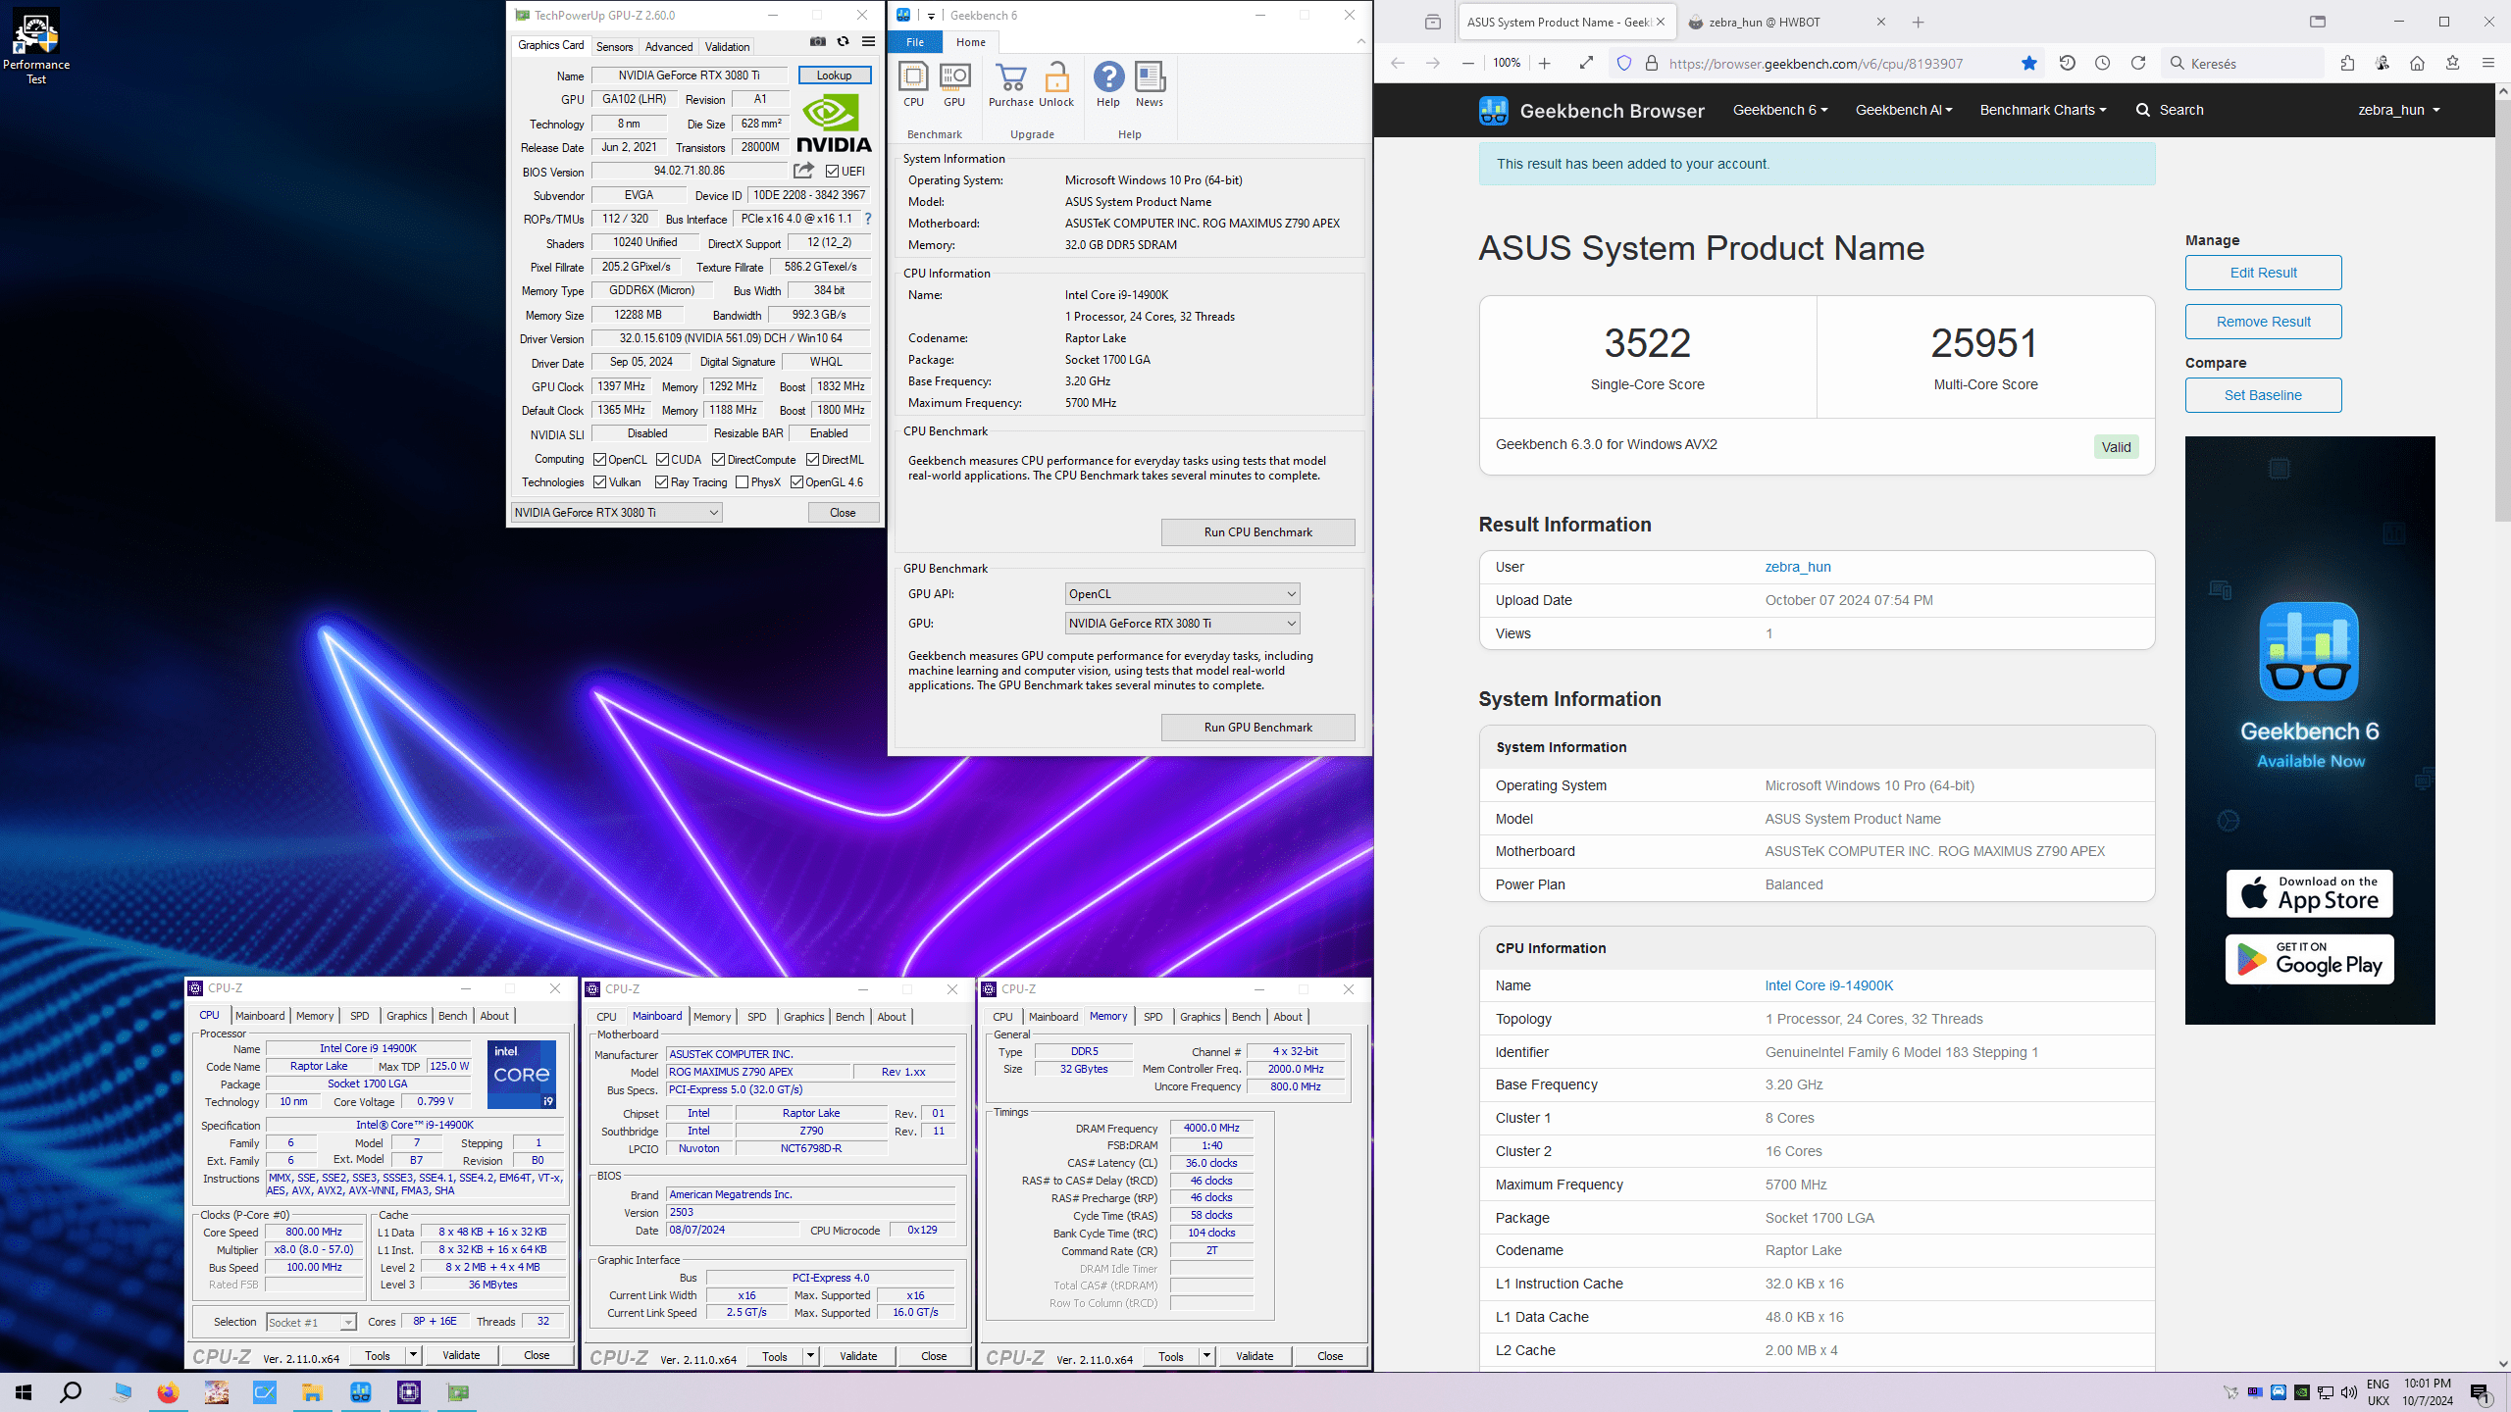
Task: Click the GPU-Z screenshot camera icon
Action: tap(817, 41)
